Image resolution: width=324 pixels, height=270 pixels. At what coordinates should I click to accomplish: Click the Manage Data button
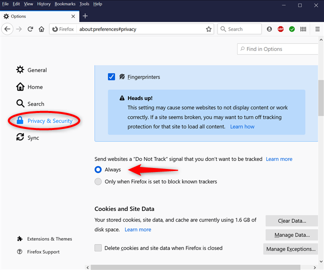coord(291,235)
